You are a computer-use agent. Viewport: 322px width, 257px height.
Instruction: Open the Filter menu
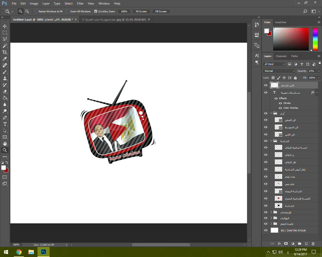pos(80,3)
